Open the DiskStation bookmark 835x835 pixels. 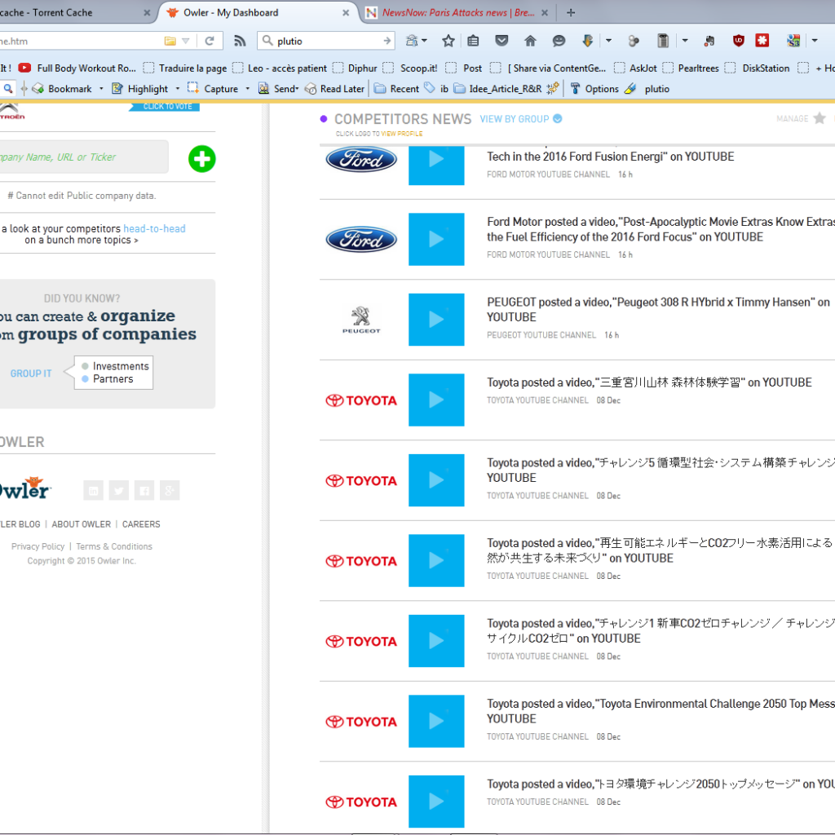point(758,68)
